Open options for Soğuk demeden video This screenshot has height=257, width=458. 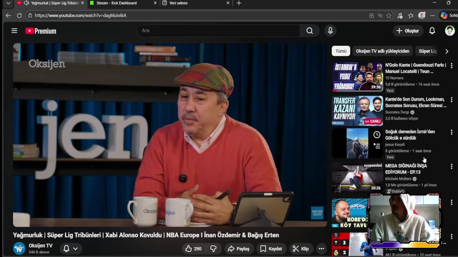click(452, 132)
